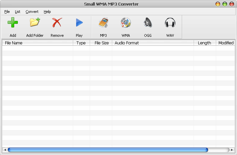The width and height of the screenshot is (237, 155).
Task: Open the Add Folder tool
Action: pos(35,23)
